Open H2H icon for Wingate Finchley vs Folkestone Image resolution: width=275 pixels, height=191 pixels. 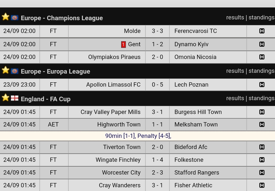pyautogui.click(x=262, y=160)
